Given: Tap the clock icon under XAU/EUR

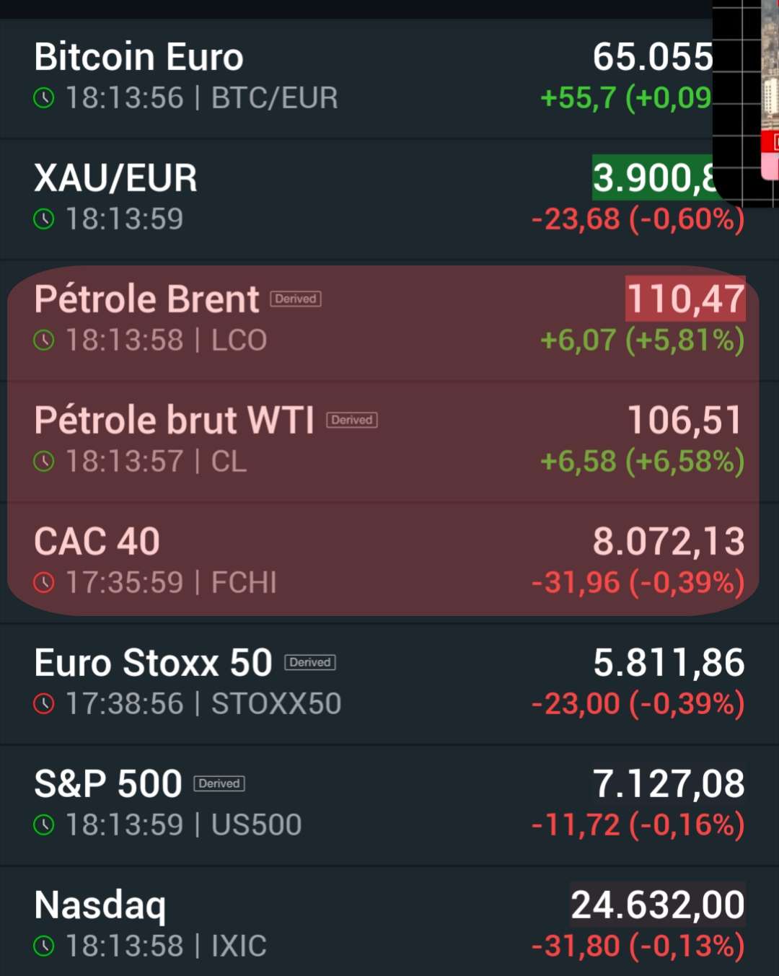Looking at the screenshot, I should pos(44,219).
